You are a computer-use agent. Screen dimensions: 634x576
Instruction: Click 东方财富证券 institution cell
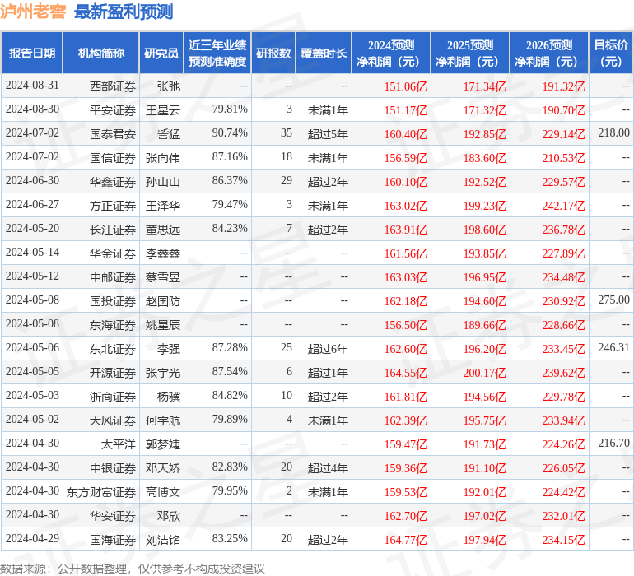click(101, 491)
